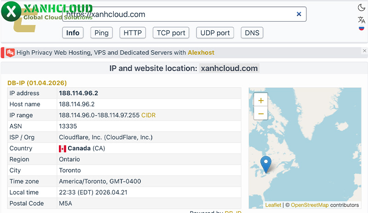Click the Time zone row label

[24, 181]
